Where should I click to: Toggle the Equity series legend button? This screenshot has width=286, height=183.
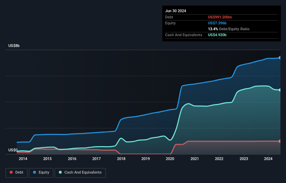tap(41, 173)
